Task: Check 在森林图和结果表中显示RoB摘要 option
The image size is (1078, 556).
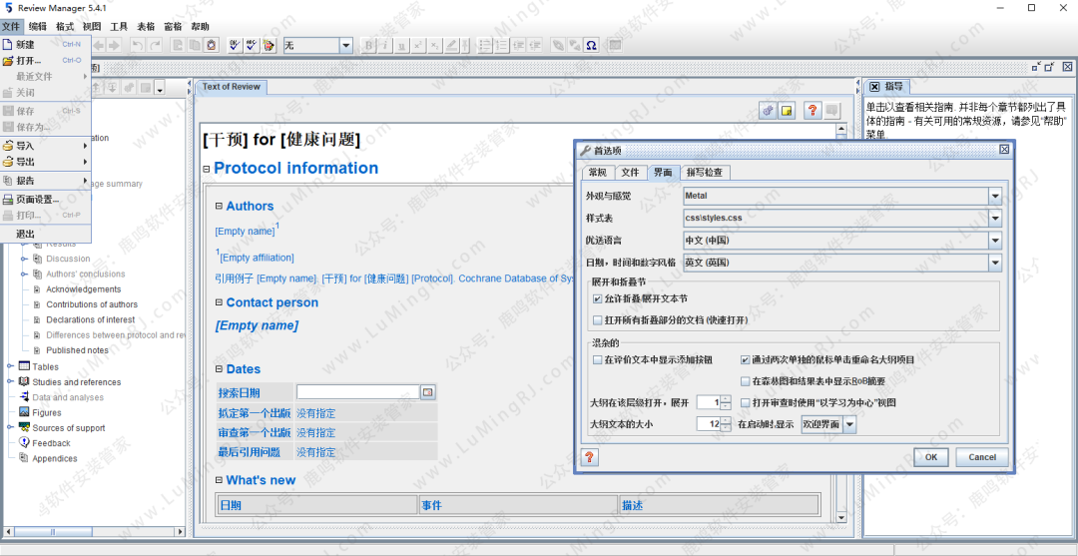Action: coord(746,380)
